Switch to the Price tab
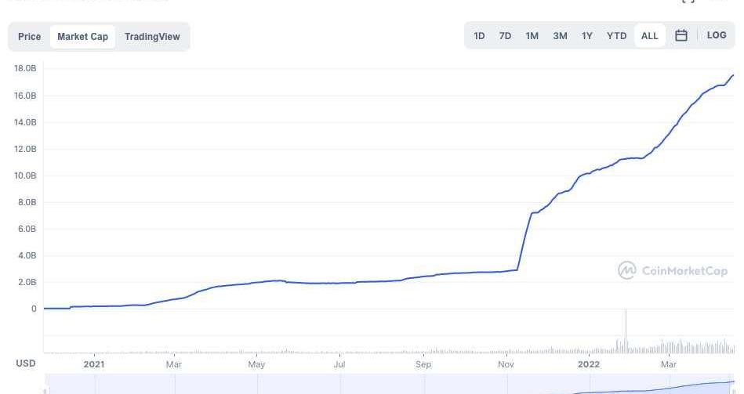This screenshot has height=394, width=744. (30, 37)
